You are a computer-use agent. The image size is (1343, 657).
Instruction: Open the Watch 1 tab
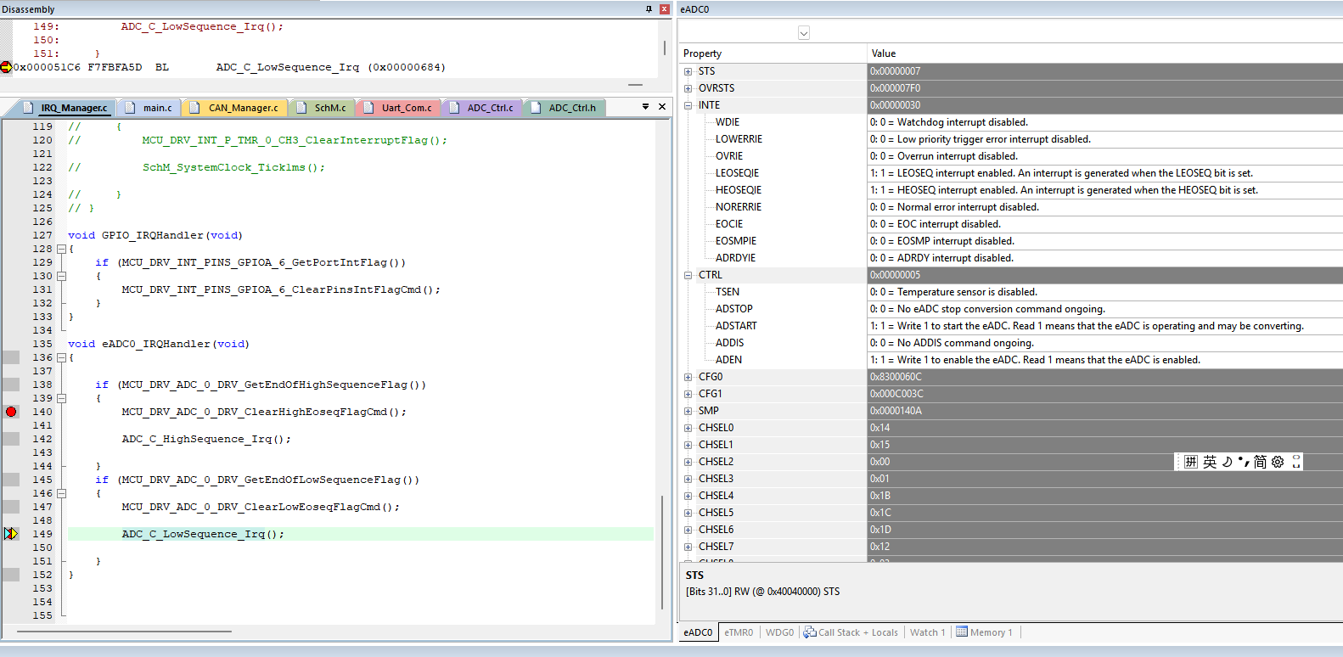927,632
